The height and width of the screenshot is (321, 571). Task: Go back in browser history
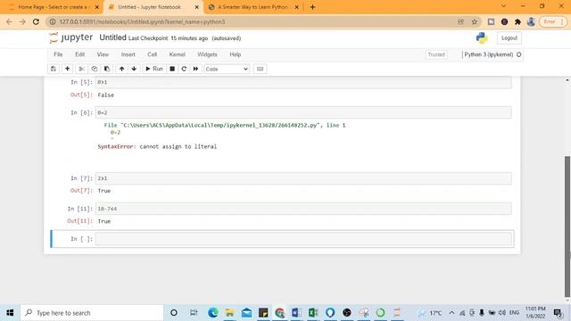(x=9, y=21)
